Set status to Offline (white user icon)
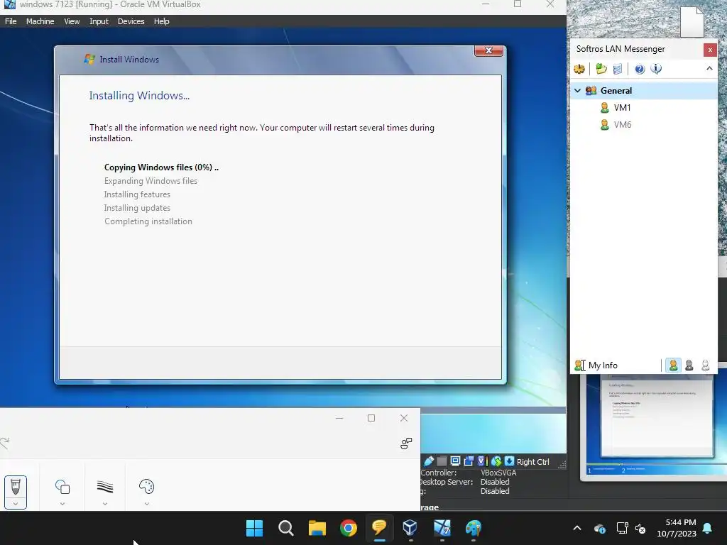727x545 pixels. [x=705, y=365]
